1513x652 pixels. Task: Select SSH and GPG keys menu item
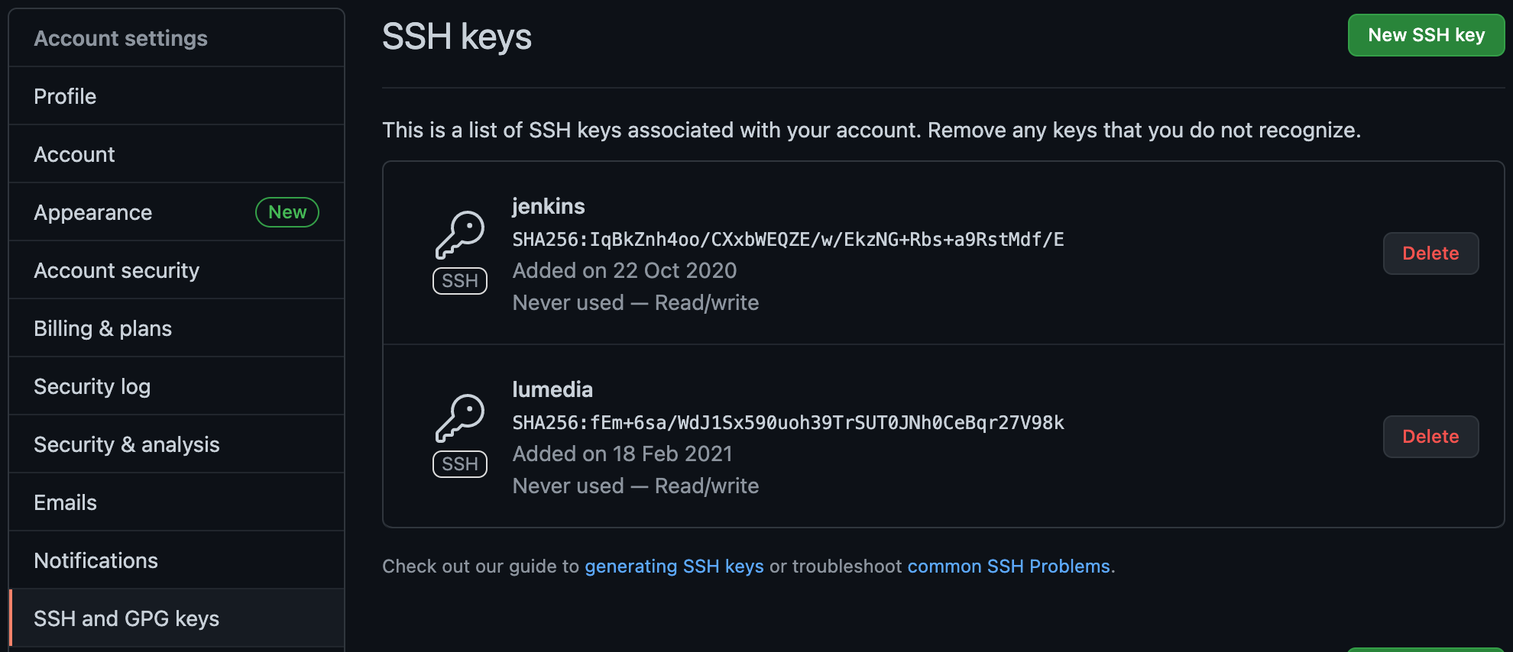127,618
